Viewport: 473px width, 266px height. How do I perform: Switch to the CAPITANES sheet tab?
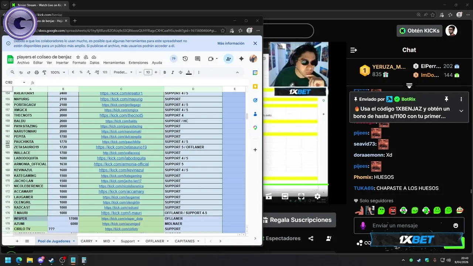click(184, 241)
